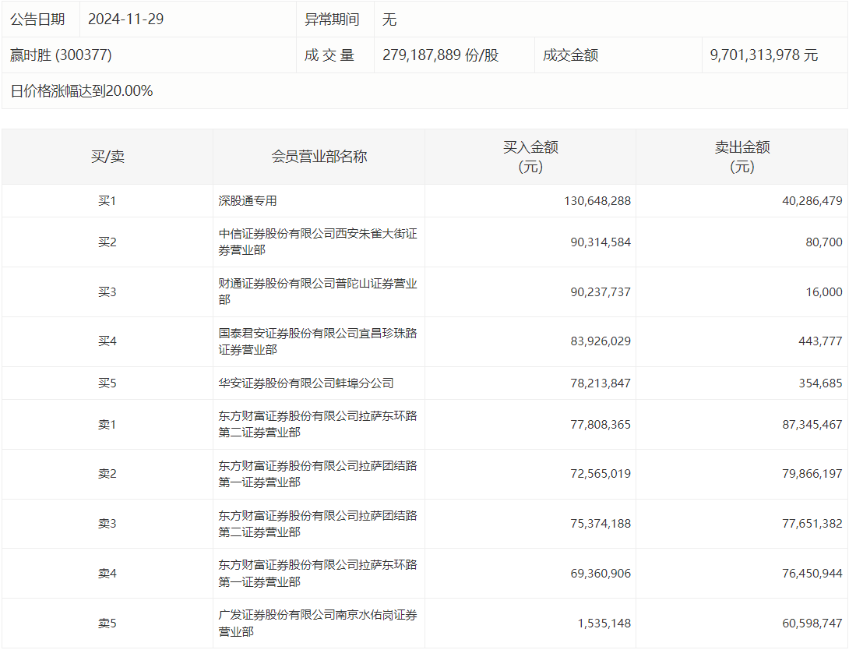
Task: Click the announcement date 2024-11-29
Action: [125, 19]
